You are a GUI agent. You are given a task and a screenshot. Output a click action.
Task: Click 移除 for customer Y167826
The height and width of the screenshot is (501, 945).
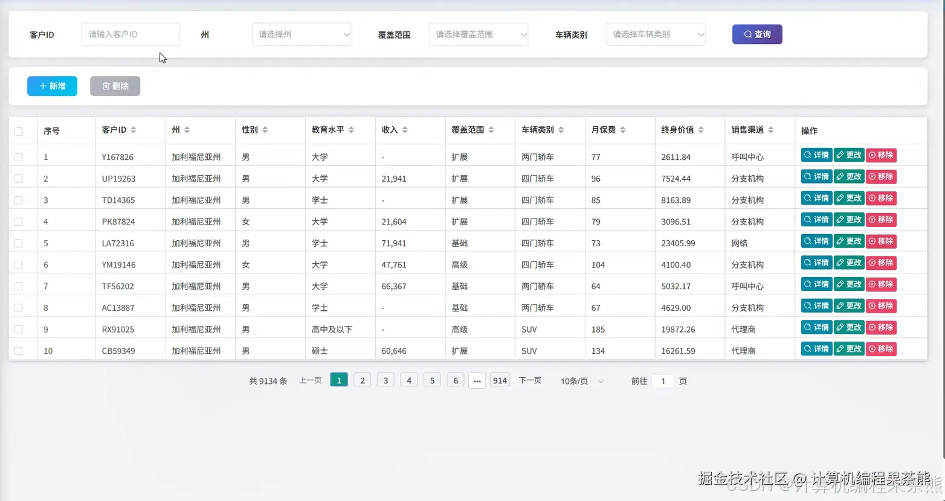881,155
